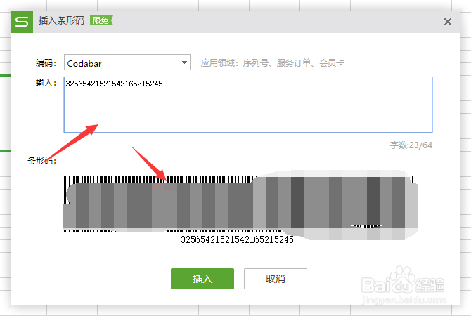The image size is (471, 316).
Task: Click the 输入 label
Action: (46, 83)
